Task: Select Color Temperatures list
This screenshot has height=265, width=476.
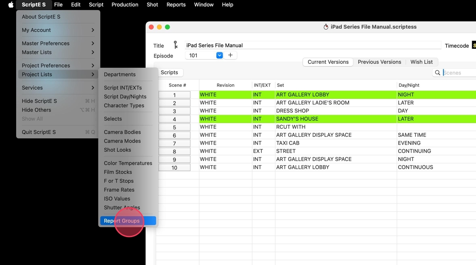Action: click(x=128, y=163)
